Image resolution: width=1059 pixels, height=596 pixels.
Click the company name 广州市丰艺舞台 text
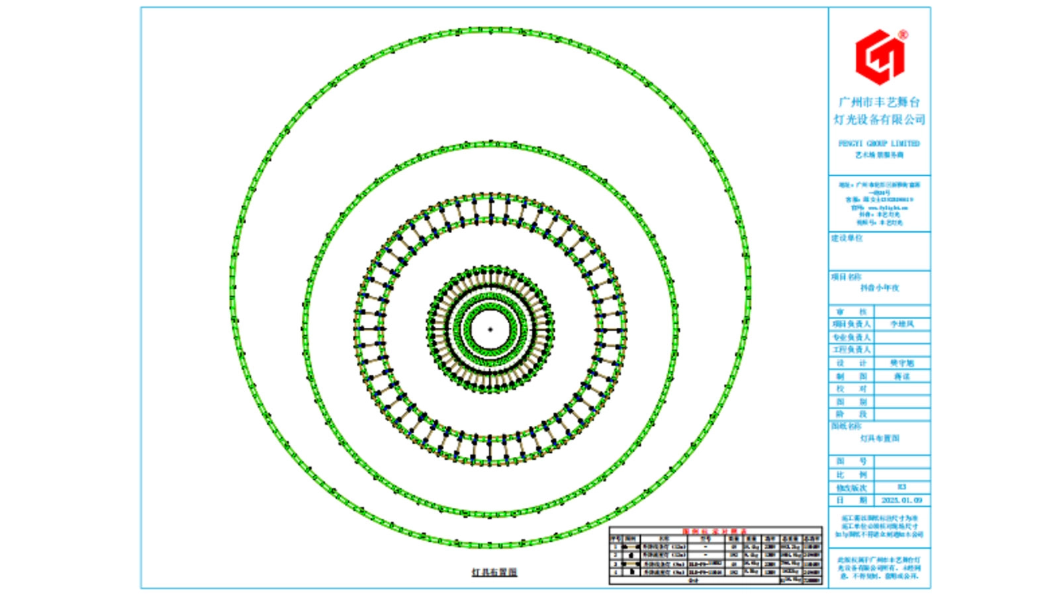click(x=879, y=102)
